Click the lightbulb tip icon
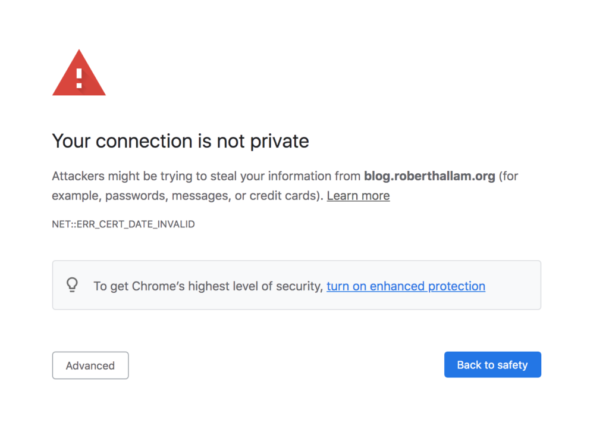 [x=72, y=285]
